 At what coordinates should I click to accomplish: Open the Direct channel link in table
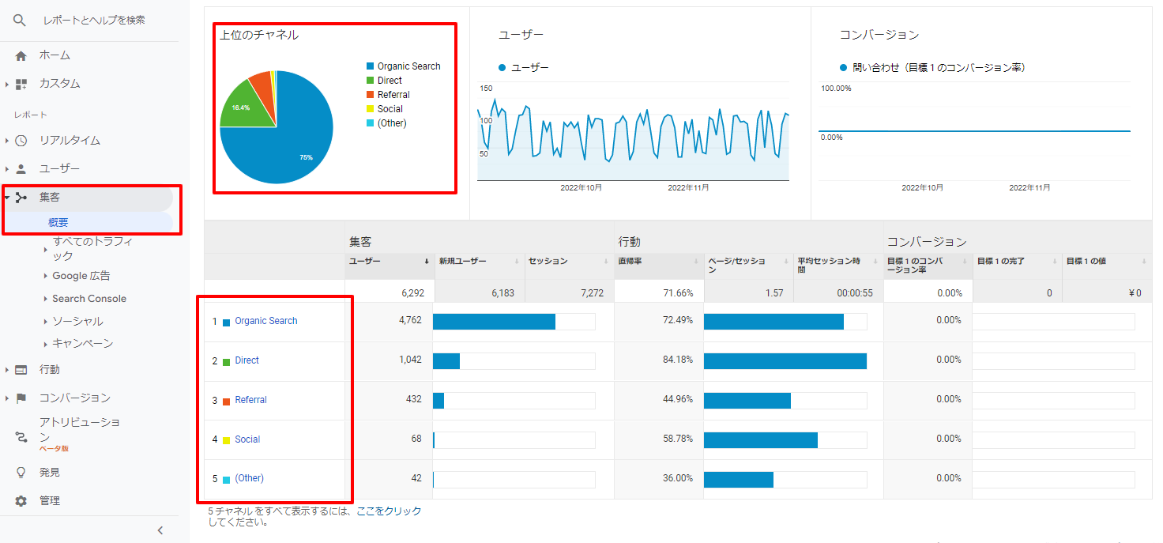pos(247,360)
